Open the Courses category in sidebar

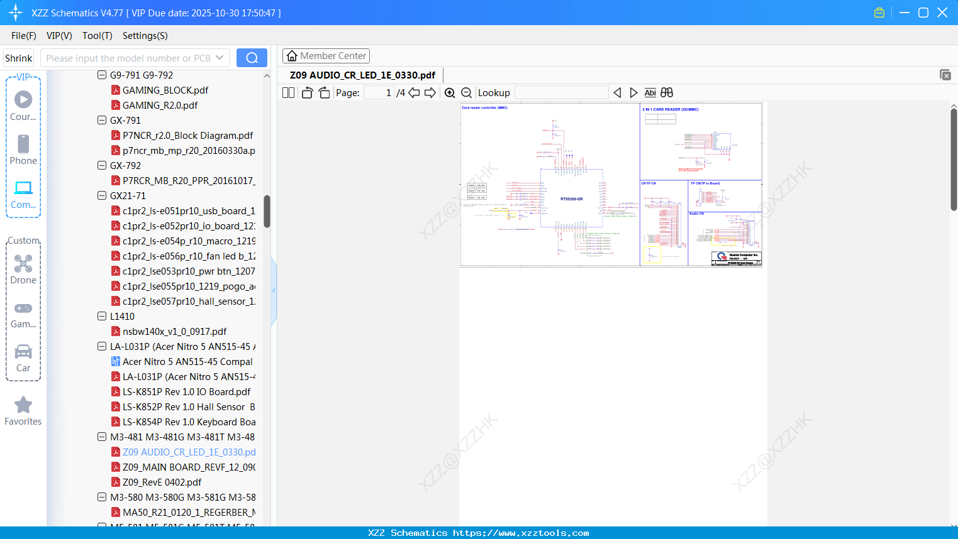[23, 106]
